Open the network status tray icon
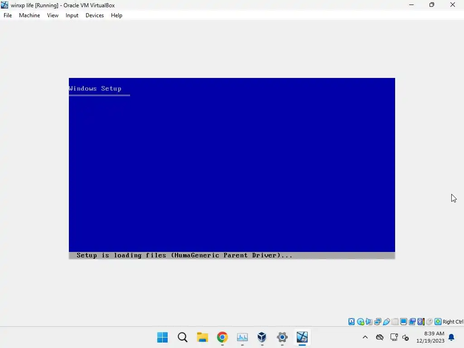 point(394,337)
